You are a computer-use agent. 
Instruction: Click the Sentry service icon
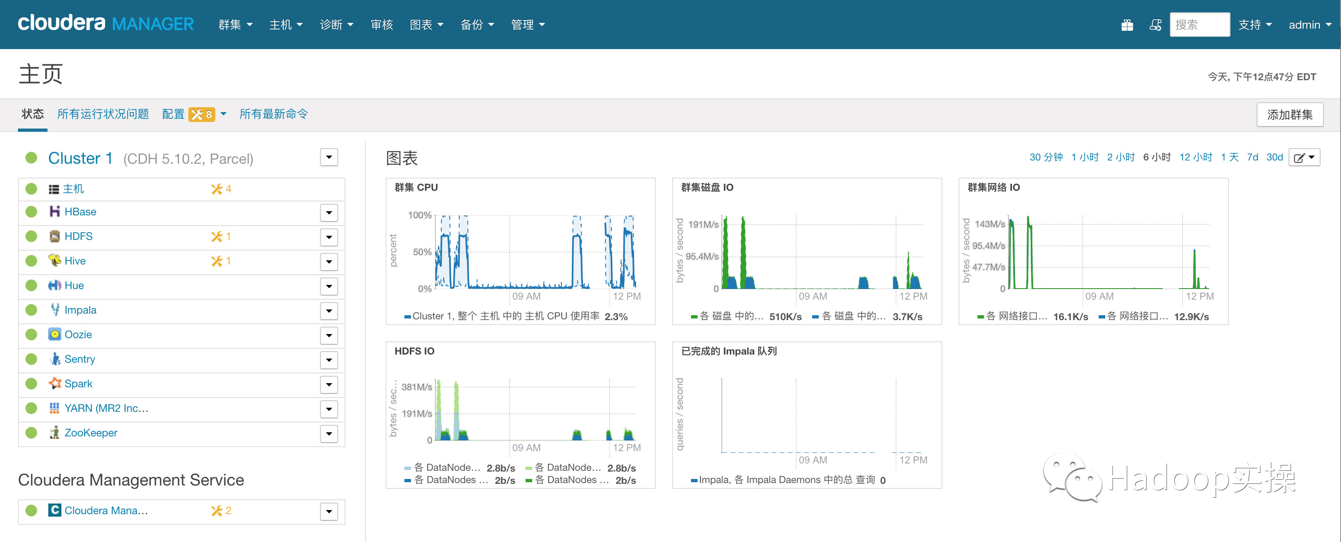[x=55, y=359]
